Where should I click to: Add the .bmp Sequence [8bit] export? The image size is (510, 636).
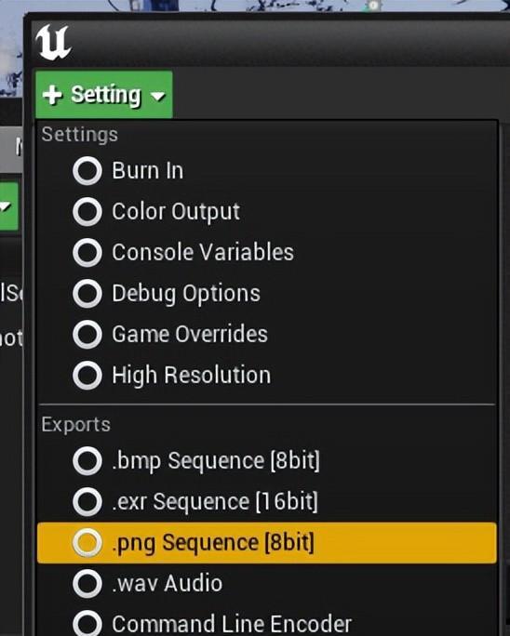pyautogui.click(x=267, y=461)
